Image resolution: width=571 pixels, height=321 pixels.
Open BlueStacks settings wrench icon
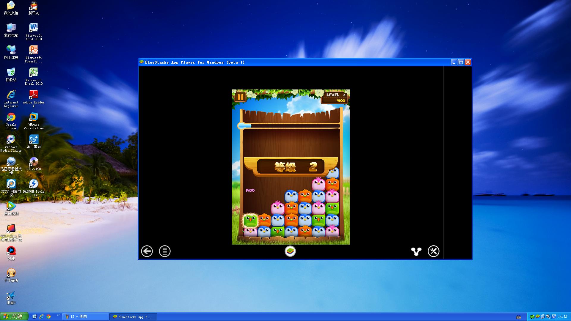pos(434,251)
